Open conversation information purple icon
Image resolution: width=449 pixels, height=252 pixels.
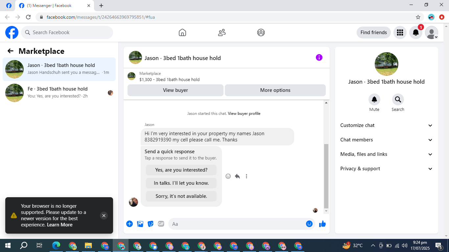tap(319, 57)
